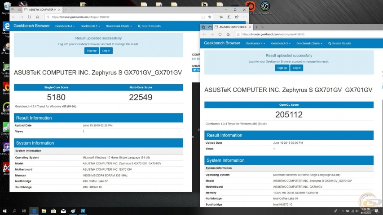This screenshot has width=383, height=215.
Task: Click Forward arrow in right Edge window
Action: 212,34
